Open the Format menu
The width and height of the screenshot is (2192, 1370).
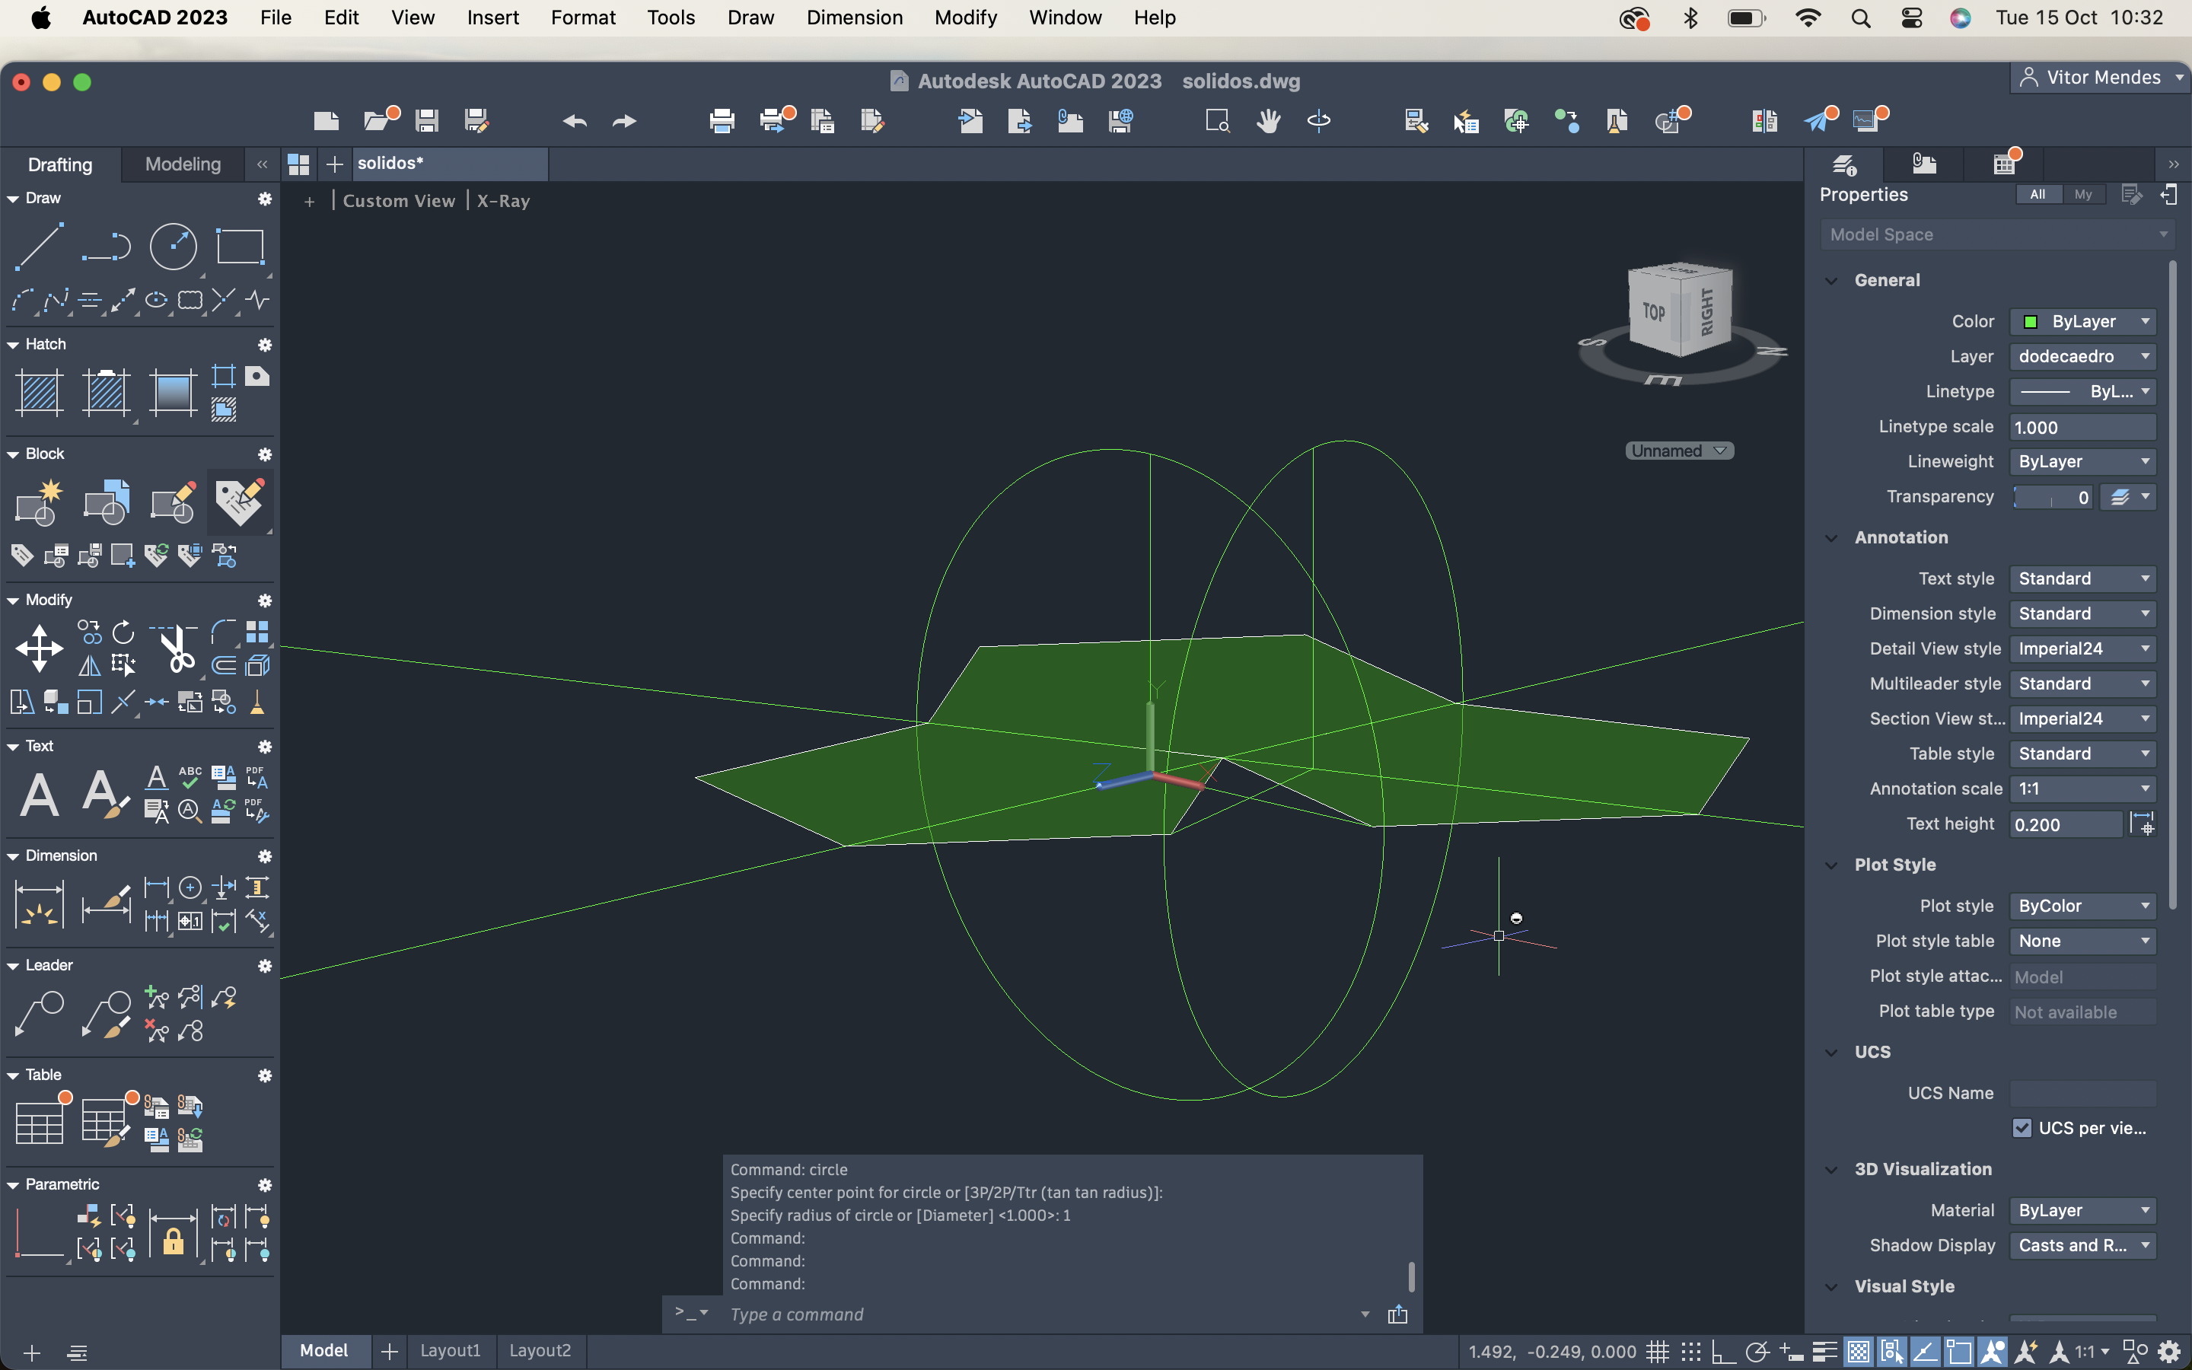[582, 18]
